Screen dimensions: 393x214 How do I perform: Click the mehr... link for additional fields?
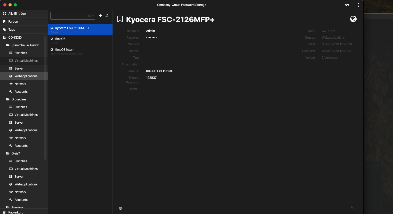(x=134, y=89)
